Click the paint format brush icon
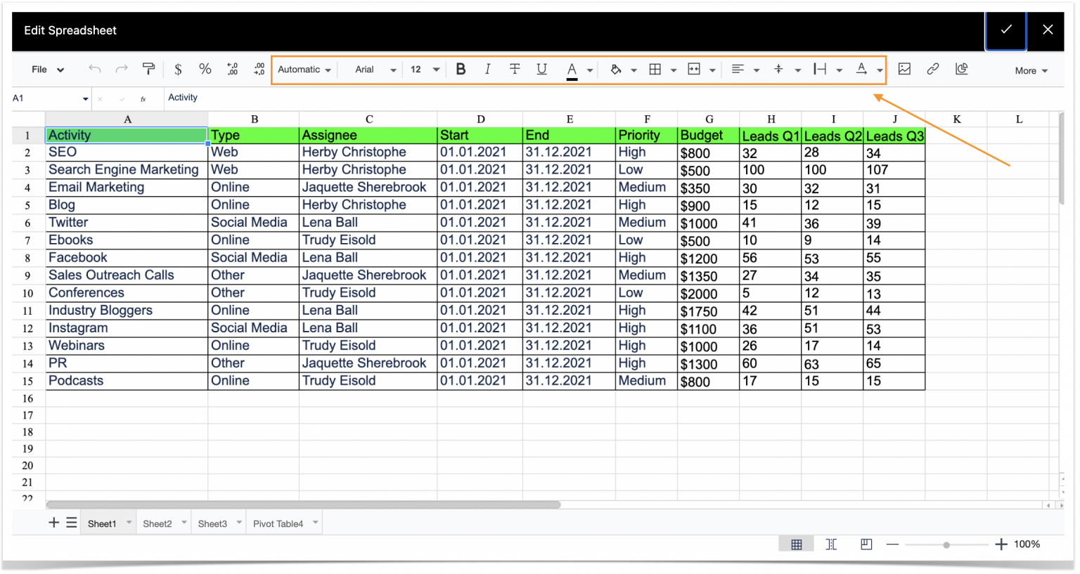The height and width of the screenshot is (574, 1080). [x=148, y=69]
